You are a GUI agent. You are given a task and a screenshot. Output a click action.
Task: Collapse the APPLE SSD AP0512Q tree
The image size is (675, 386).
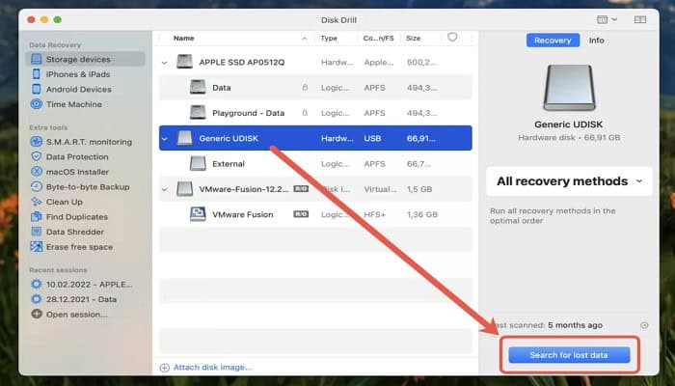pyautogui.click(x=165, y=63)
